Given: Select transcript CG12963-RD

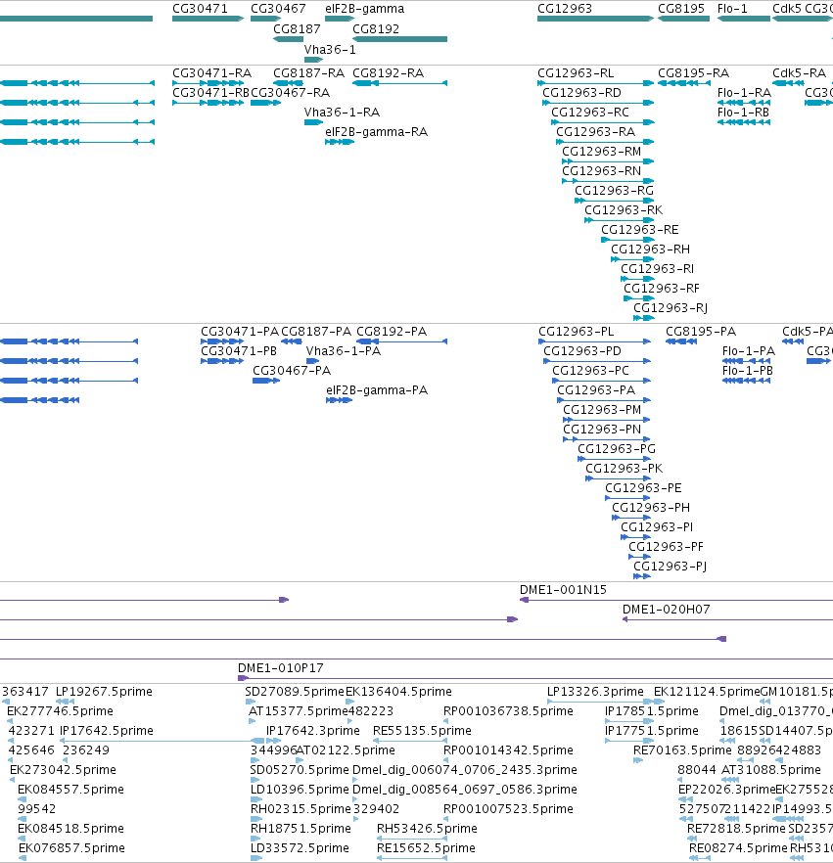Looking at the screenshot, I should 581,92.
